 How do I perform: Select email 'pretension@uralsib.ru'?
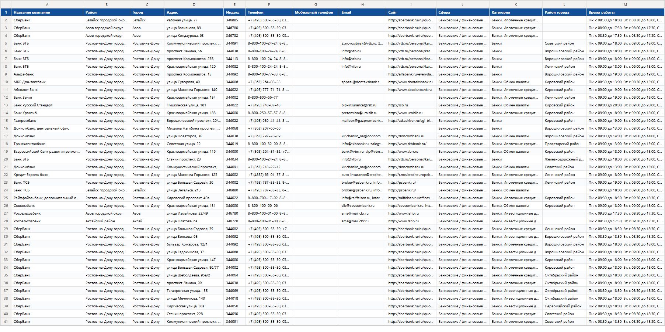coord(362,113)
